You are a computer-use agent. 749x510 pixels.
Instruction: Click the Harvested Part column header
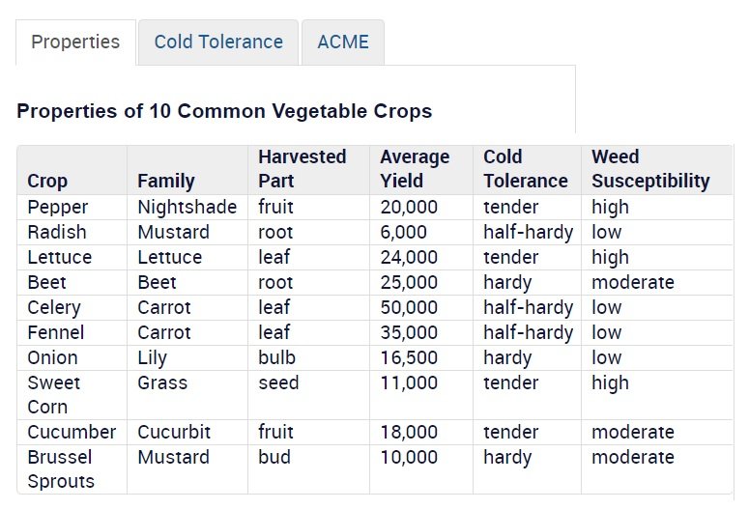[x=302, y=169]
